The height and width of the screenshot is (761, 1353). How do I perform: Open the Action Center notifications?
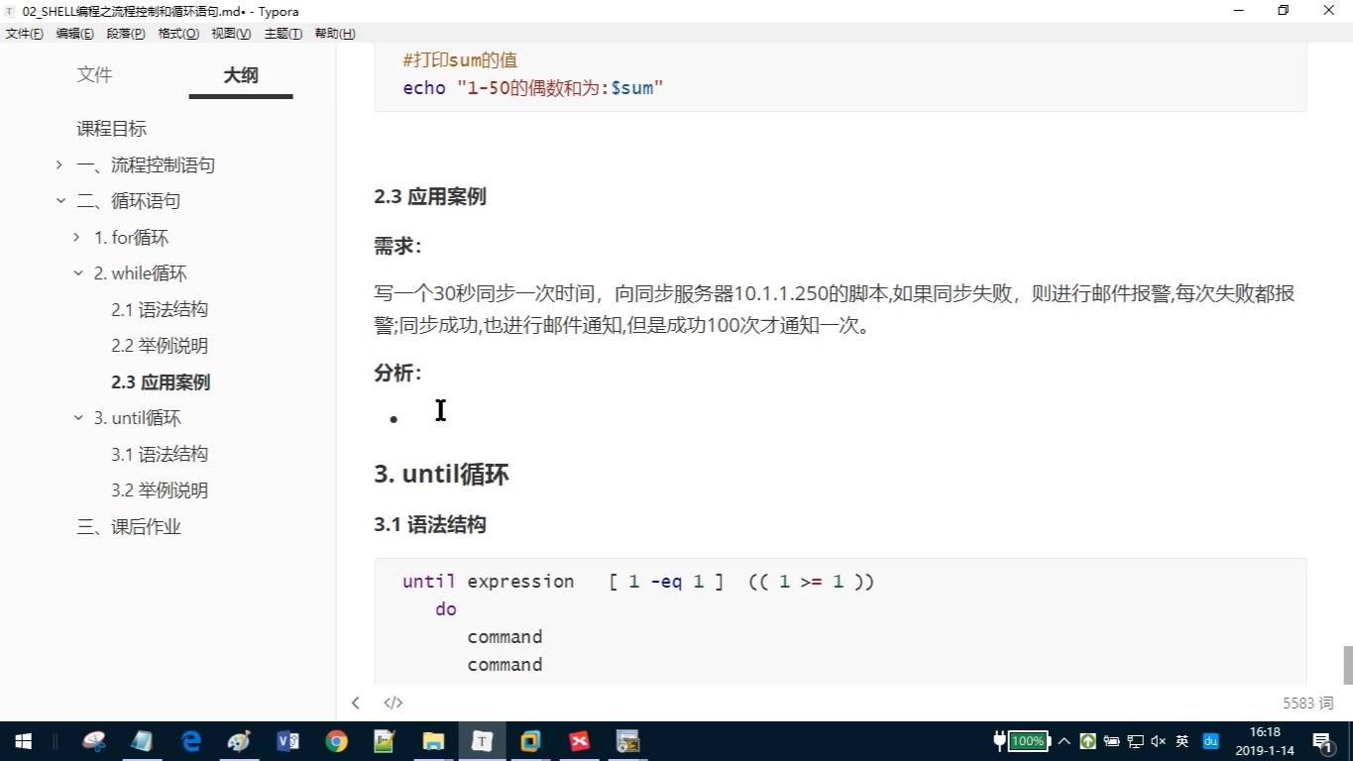point(1321,741)
